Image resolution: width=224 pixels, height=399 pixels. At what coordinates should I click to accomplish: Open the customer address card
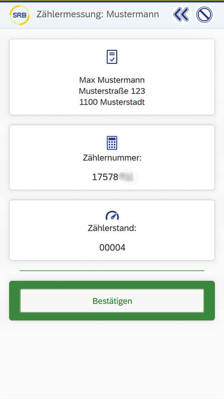click(112, 77)
